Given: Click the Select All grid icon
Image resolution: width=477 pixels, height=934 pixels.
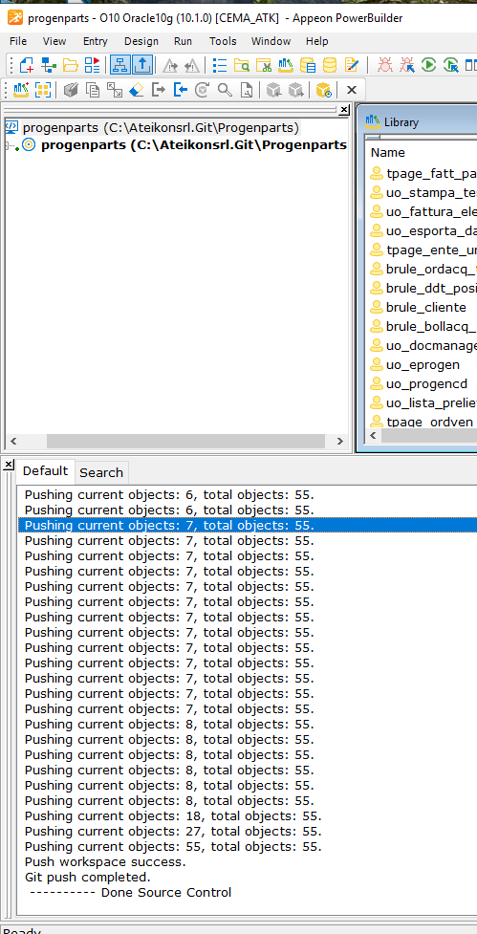Looking at the screenshot, I should (x=43, y=90).
